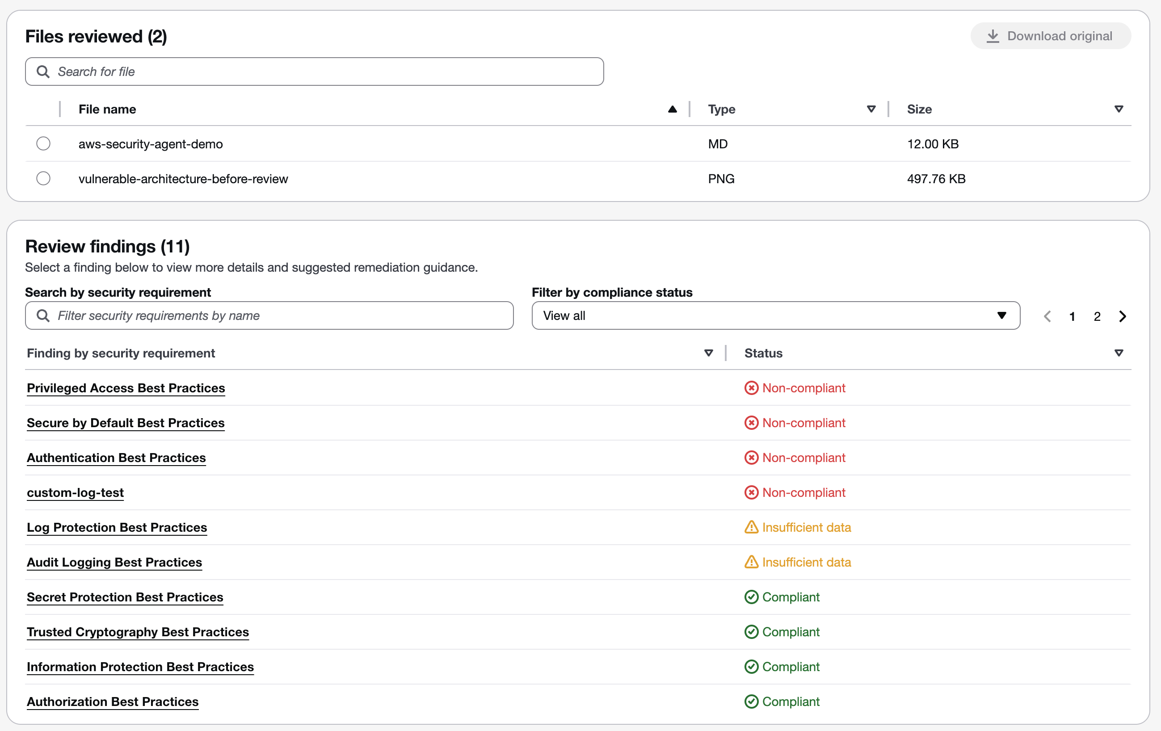This screenshot has width=1161, height=731.
Task: Click the Size column header label
Action: coord(919,109)
